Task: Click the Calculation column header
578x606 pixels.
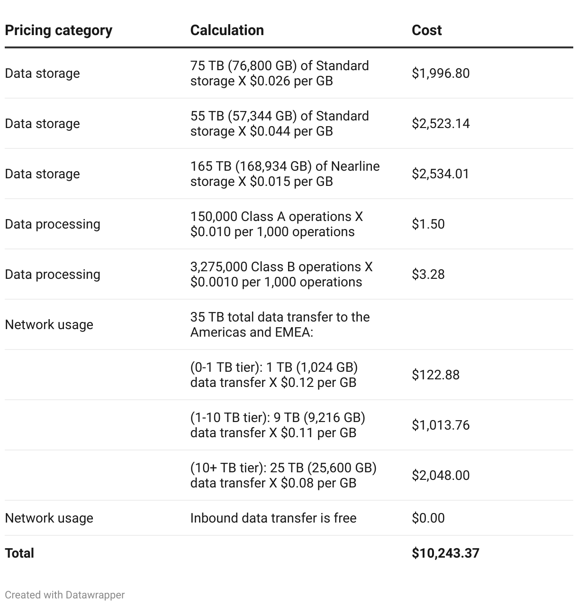Action: [227, 30]
